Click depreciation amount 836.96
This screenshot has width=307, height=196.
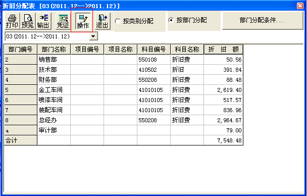click(223, 110)
